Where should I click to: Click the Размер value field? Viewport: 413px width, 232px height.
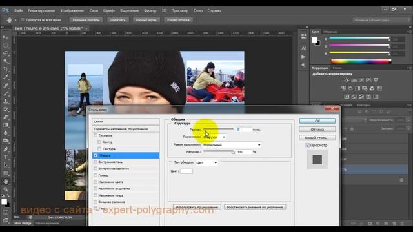coord(245,130)
